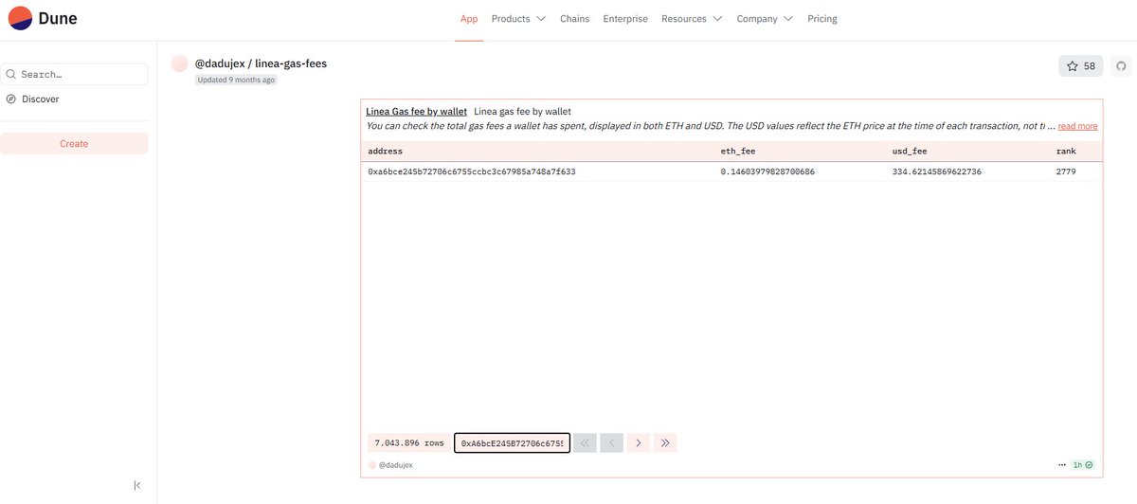Click the dadujex avatar in header
Screen dimensions: 1137x504
coord(179,63)
